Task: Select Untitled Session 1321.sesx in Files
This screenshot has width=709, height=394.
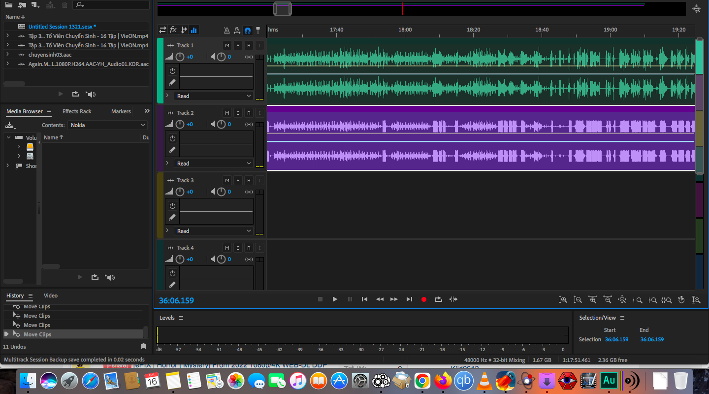Action: point(62,27)
